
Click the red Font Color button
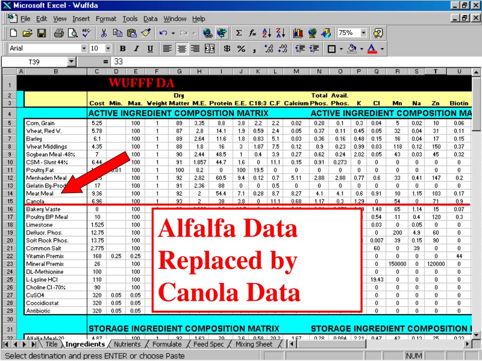coord(372,48)
